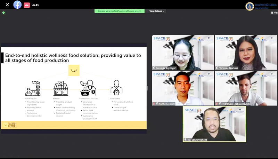Click the green encryption shield icon

[x=3, y=13]
